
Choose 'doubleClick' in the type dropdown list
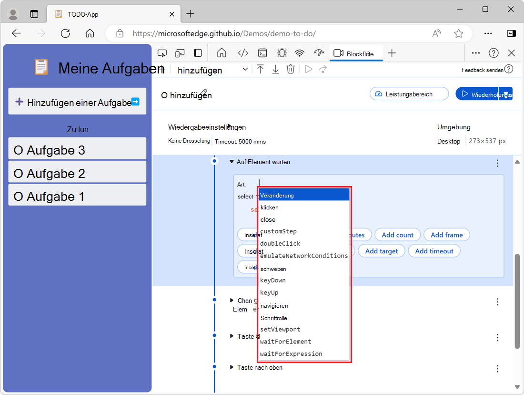[x=280, y=243]
